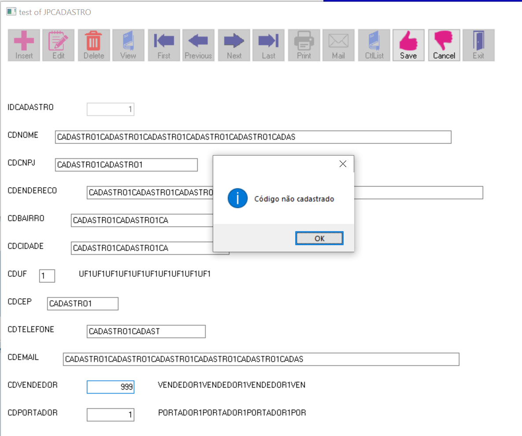The width and height of the screenshot is (522, 436).
Task: Click the PORTADOR1 description text
Action: coord(232,413)
